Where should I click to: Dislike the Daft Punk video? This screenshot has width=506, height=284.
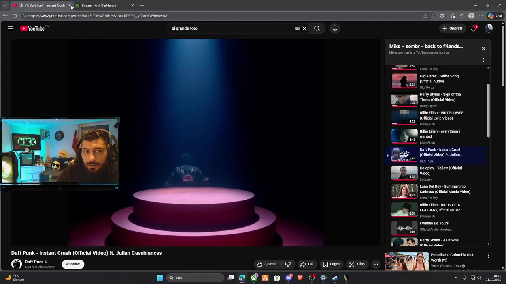(x=288, y=264)
